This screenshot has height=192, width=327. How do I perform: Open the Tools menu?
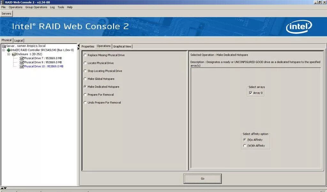point(61,7)
